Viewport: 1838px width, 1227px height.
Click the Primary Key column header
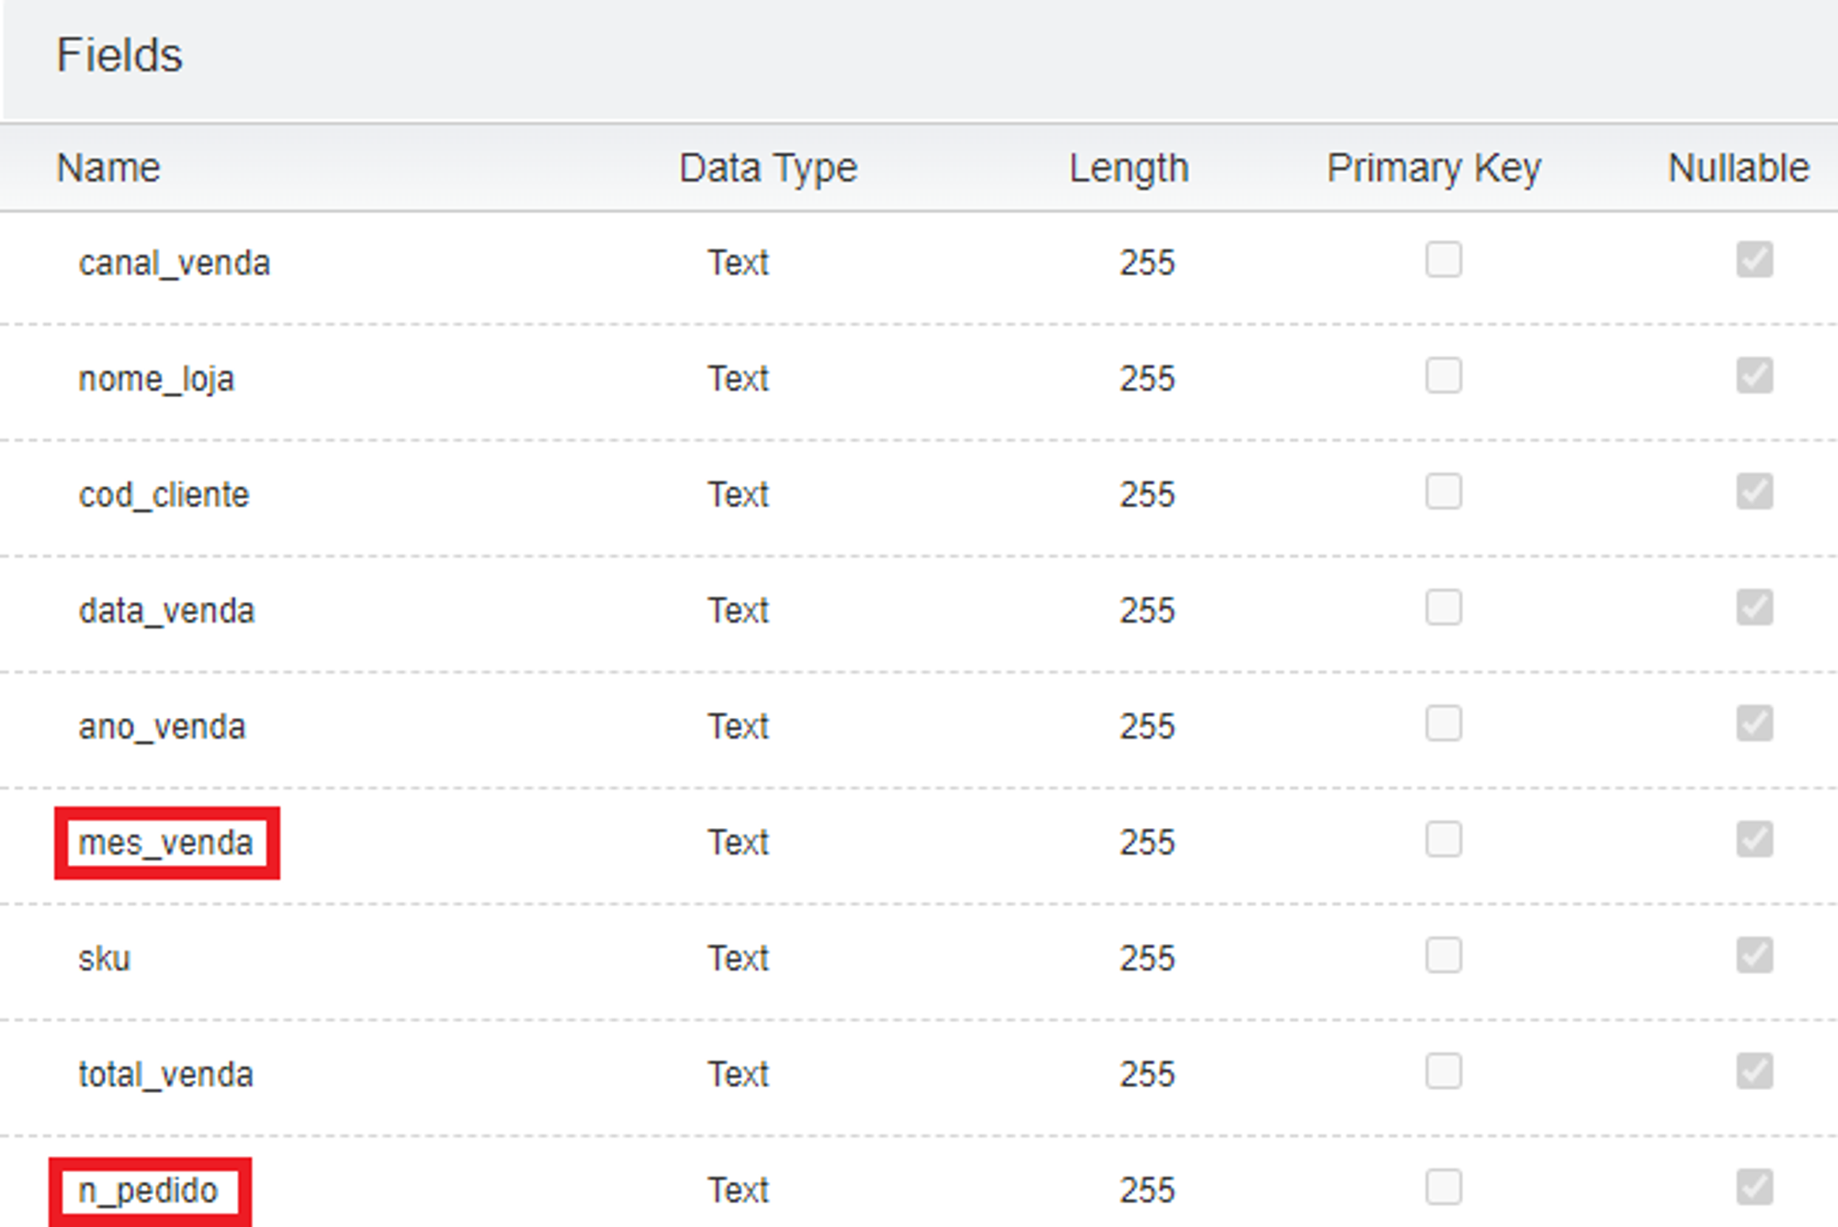[x=1433, y=168]
